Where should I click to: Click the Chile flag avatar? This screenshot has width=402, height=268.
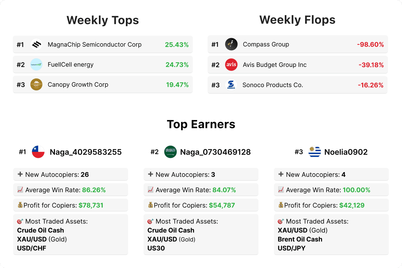pos(38,152)
